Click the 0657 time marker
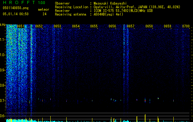Viewport: 193px width, 122px height. click(131, 26)
